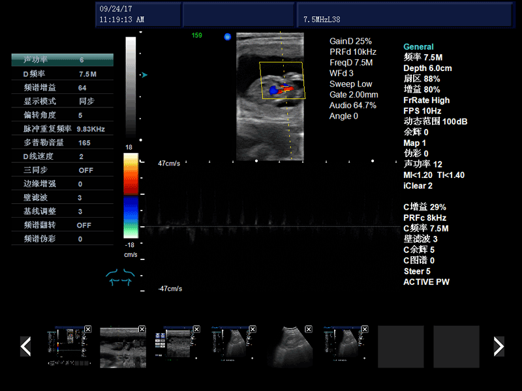Click the cyan focus position arrow marker
Screen dimensions: 522x391
144,75
